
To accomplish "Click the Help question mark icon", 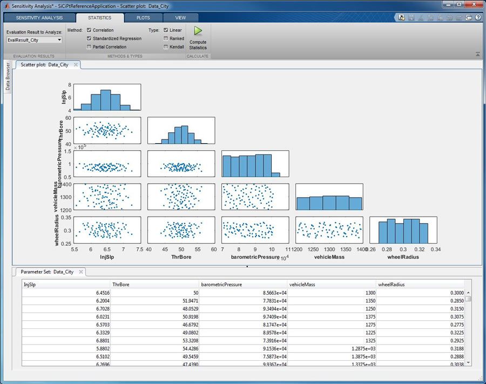I will pos(478,17).
